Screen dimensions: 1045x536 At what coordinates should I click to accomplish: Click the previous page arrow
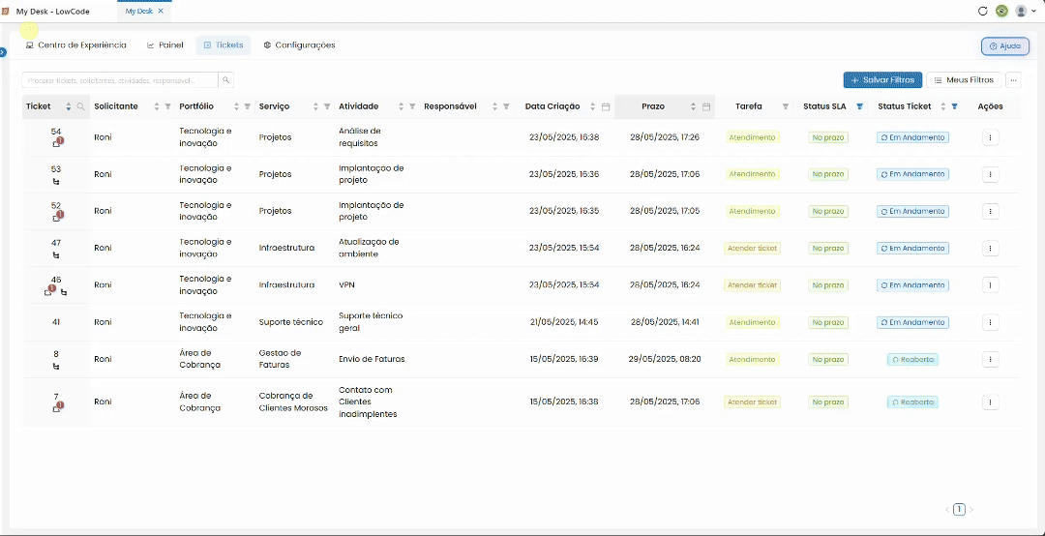(947, 509)
